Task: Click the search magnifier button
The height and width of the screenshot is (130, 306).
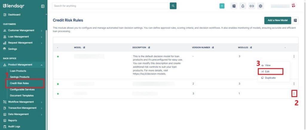Action: [173, 6]
